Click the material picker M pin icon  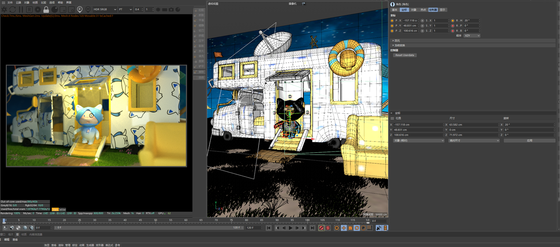click(88, 9)
